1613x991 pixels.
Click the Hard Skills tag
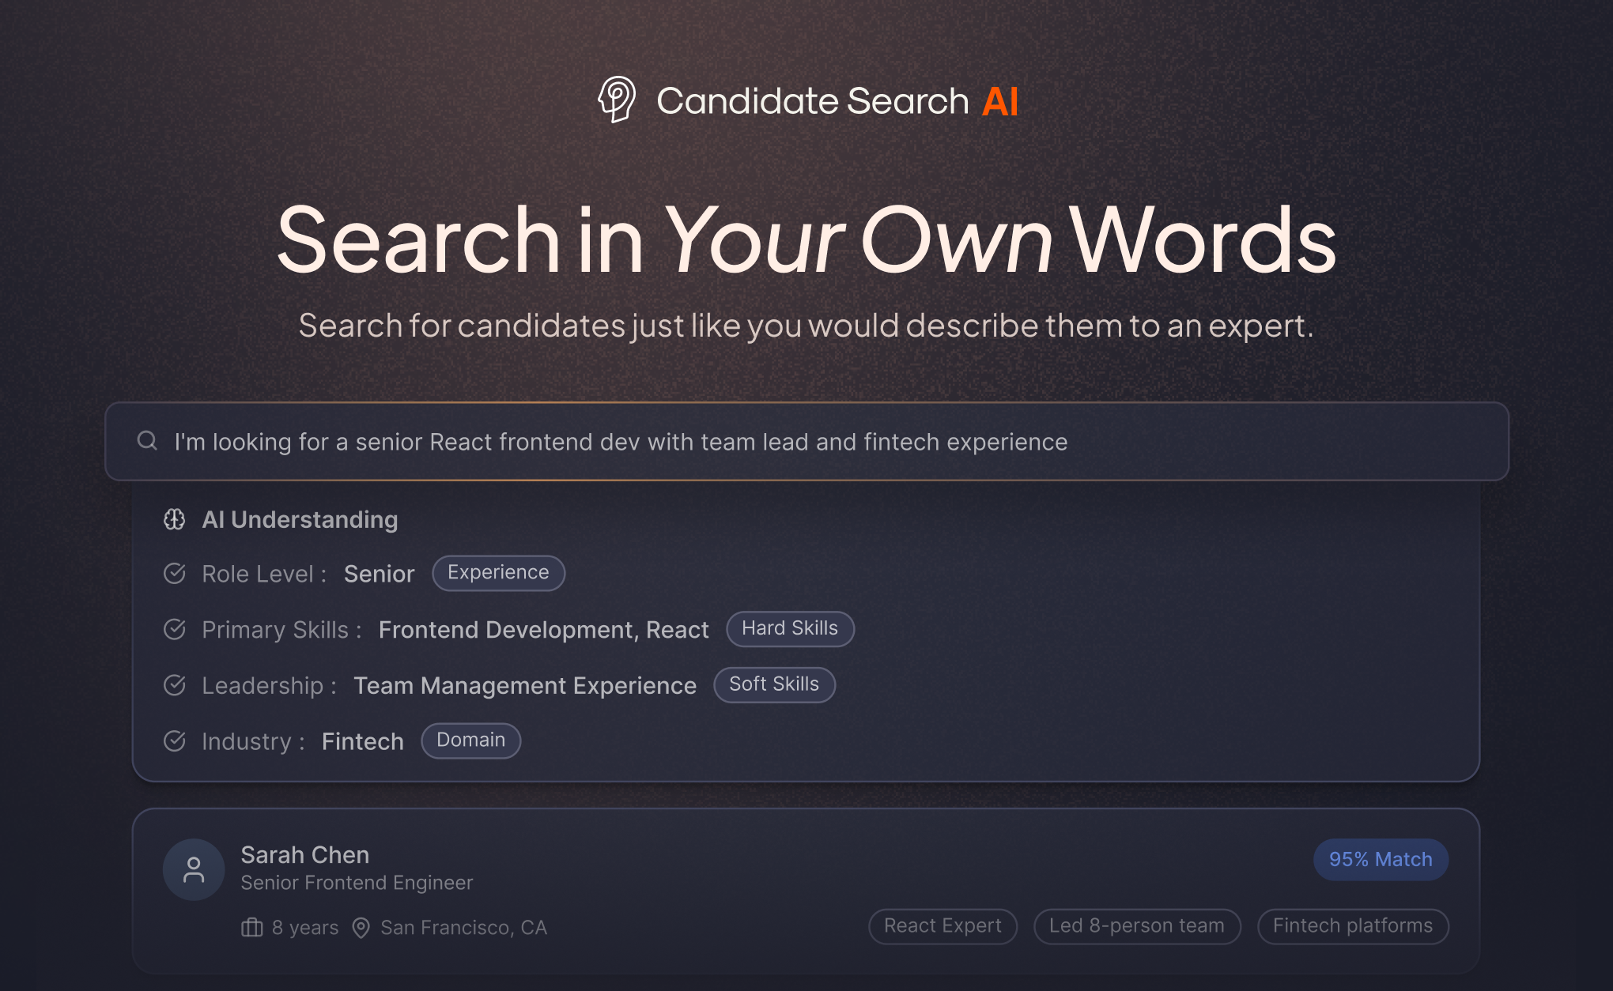pos(789,629)
